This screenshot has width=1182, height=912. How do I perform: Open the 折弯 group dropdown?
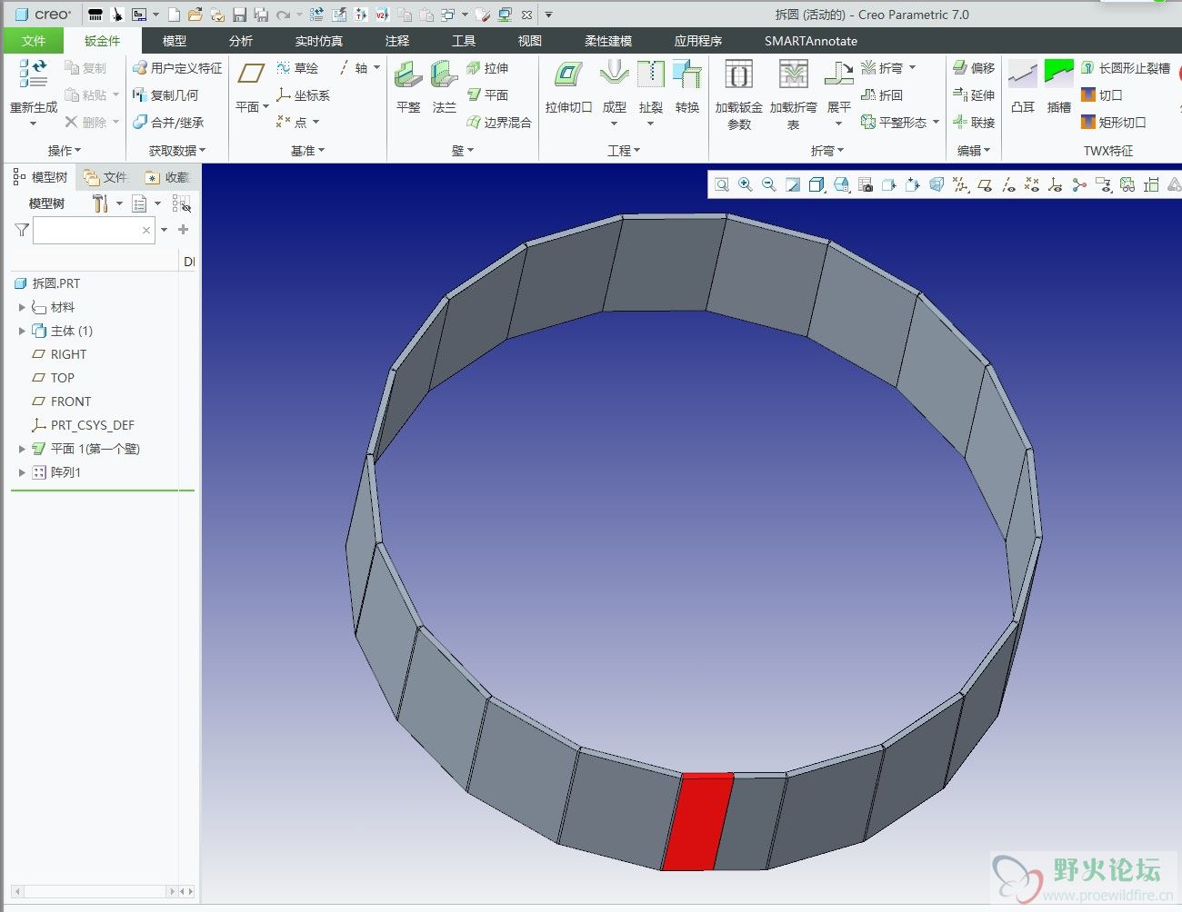point(826,151)
